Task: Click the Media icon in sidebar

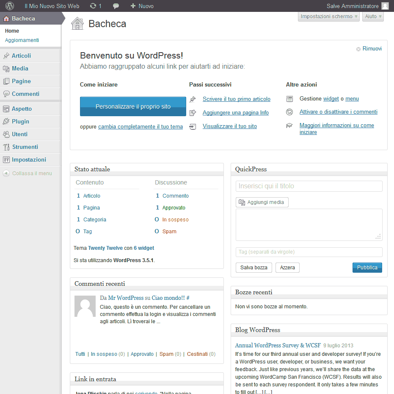Action: (6, 68)
